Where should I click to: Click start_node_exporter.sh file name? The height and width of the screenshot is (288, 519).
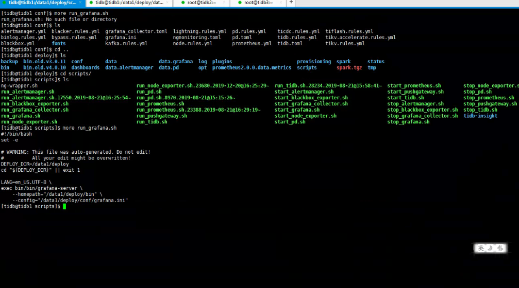click(305, 116)
